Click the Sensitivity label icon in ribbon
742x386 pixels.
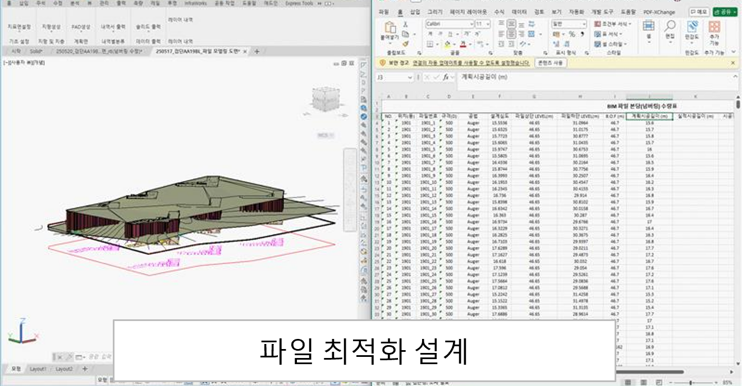tap(692, 28)
